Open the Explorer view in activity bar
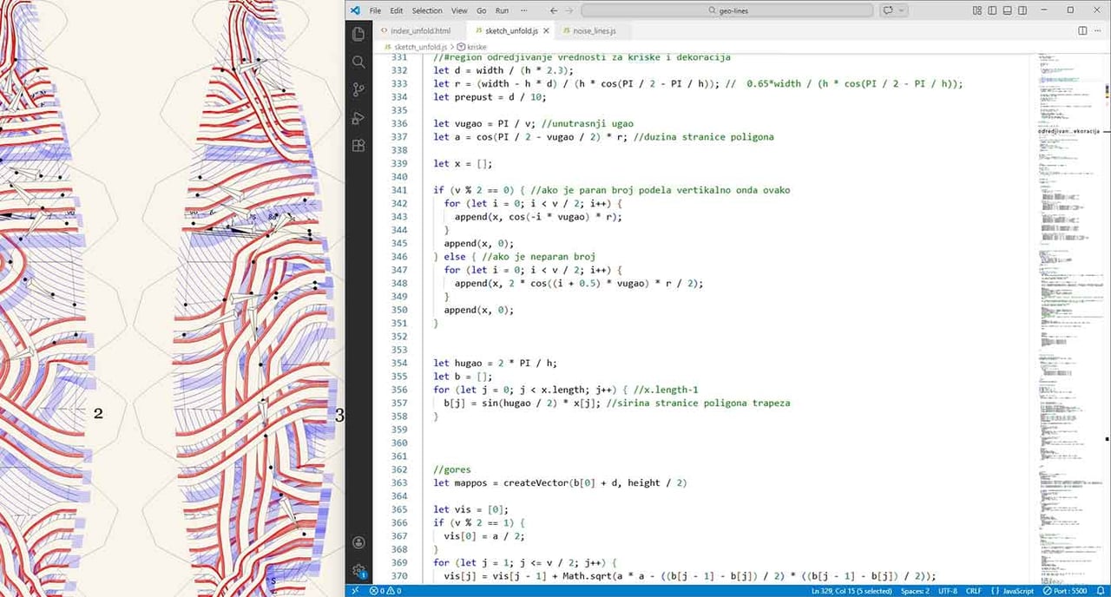The image size is (1111, 597). click(x=358, y=34)
